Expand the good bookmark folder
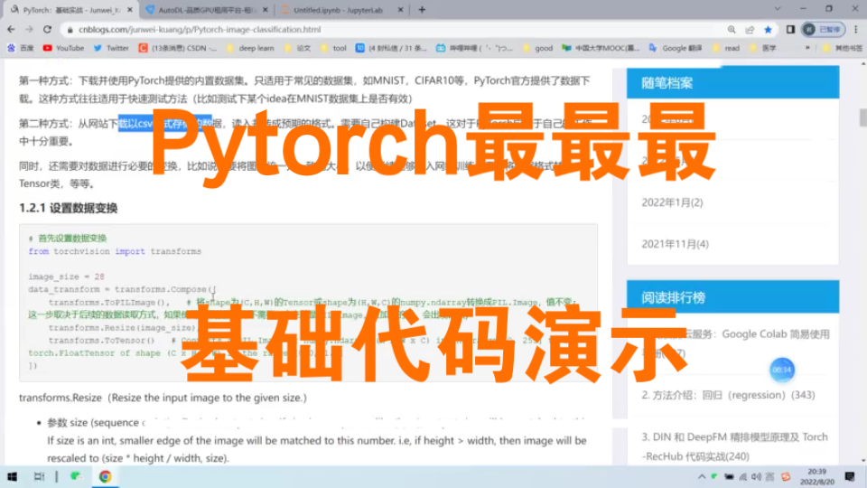Screen dimensions: 867x488 click(x=537, y=48)
